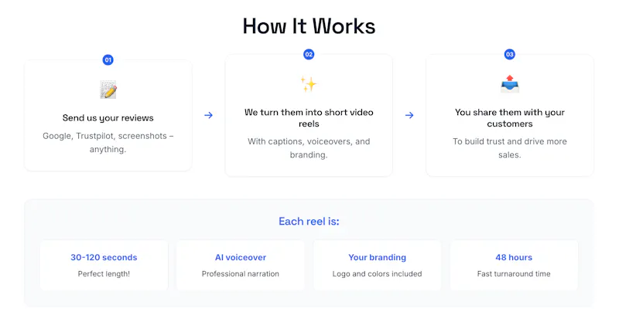Click the blue 03 step badge
The image size is (619, 322).
point(510,54)
